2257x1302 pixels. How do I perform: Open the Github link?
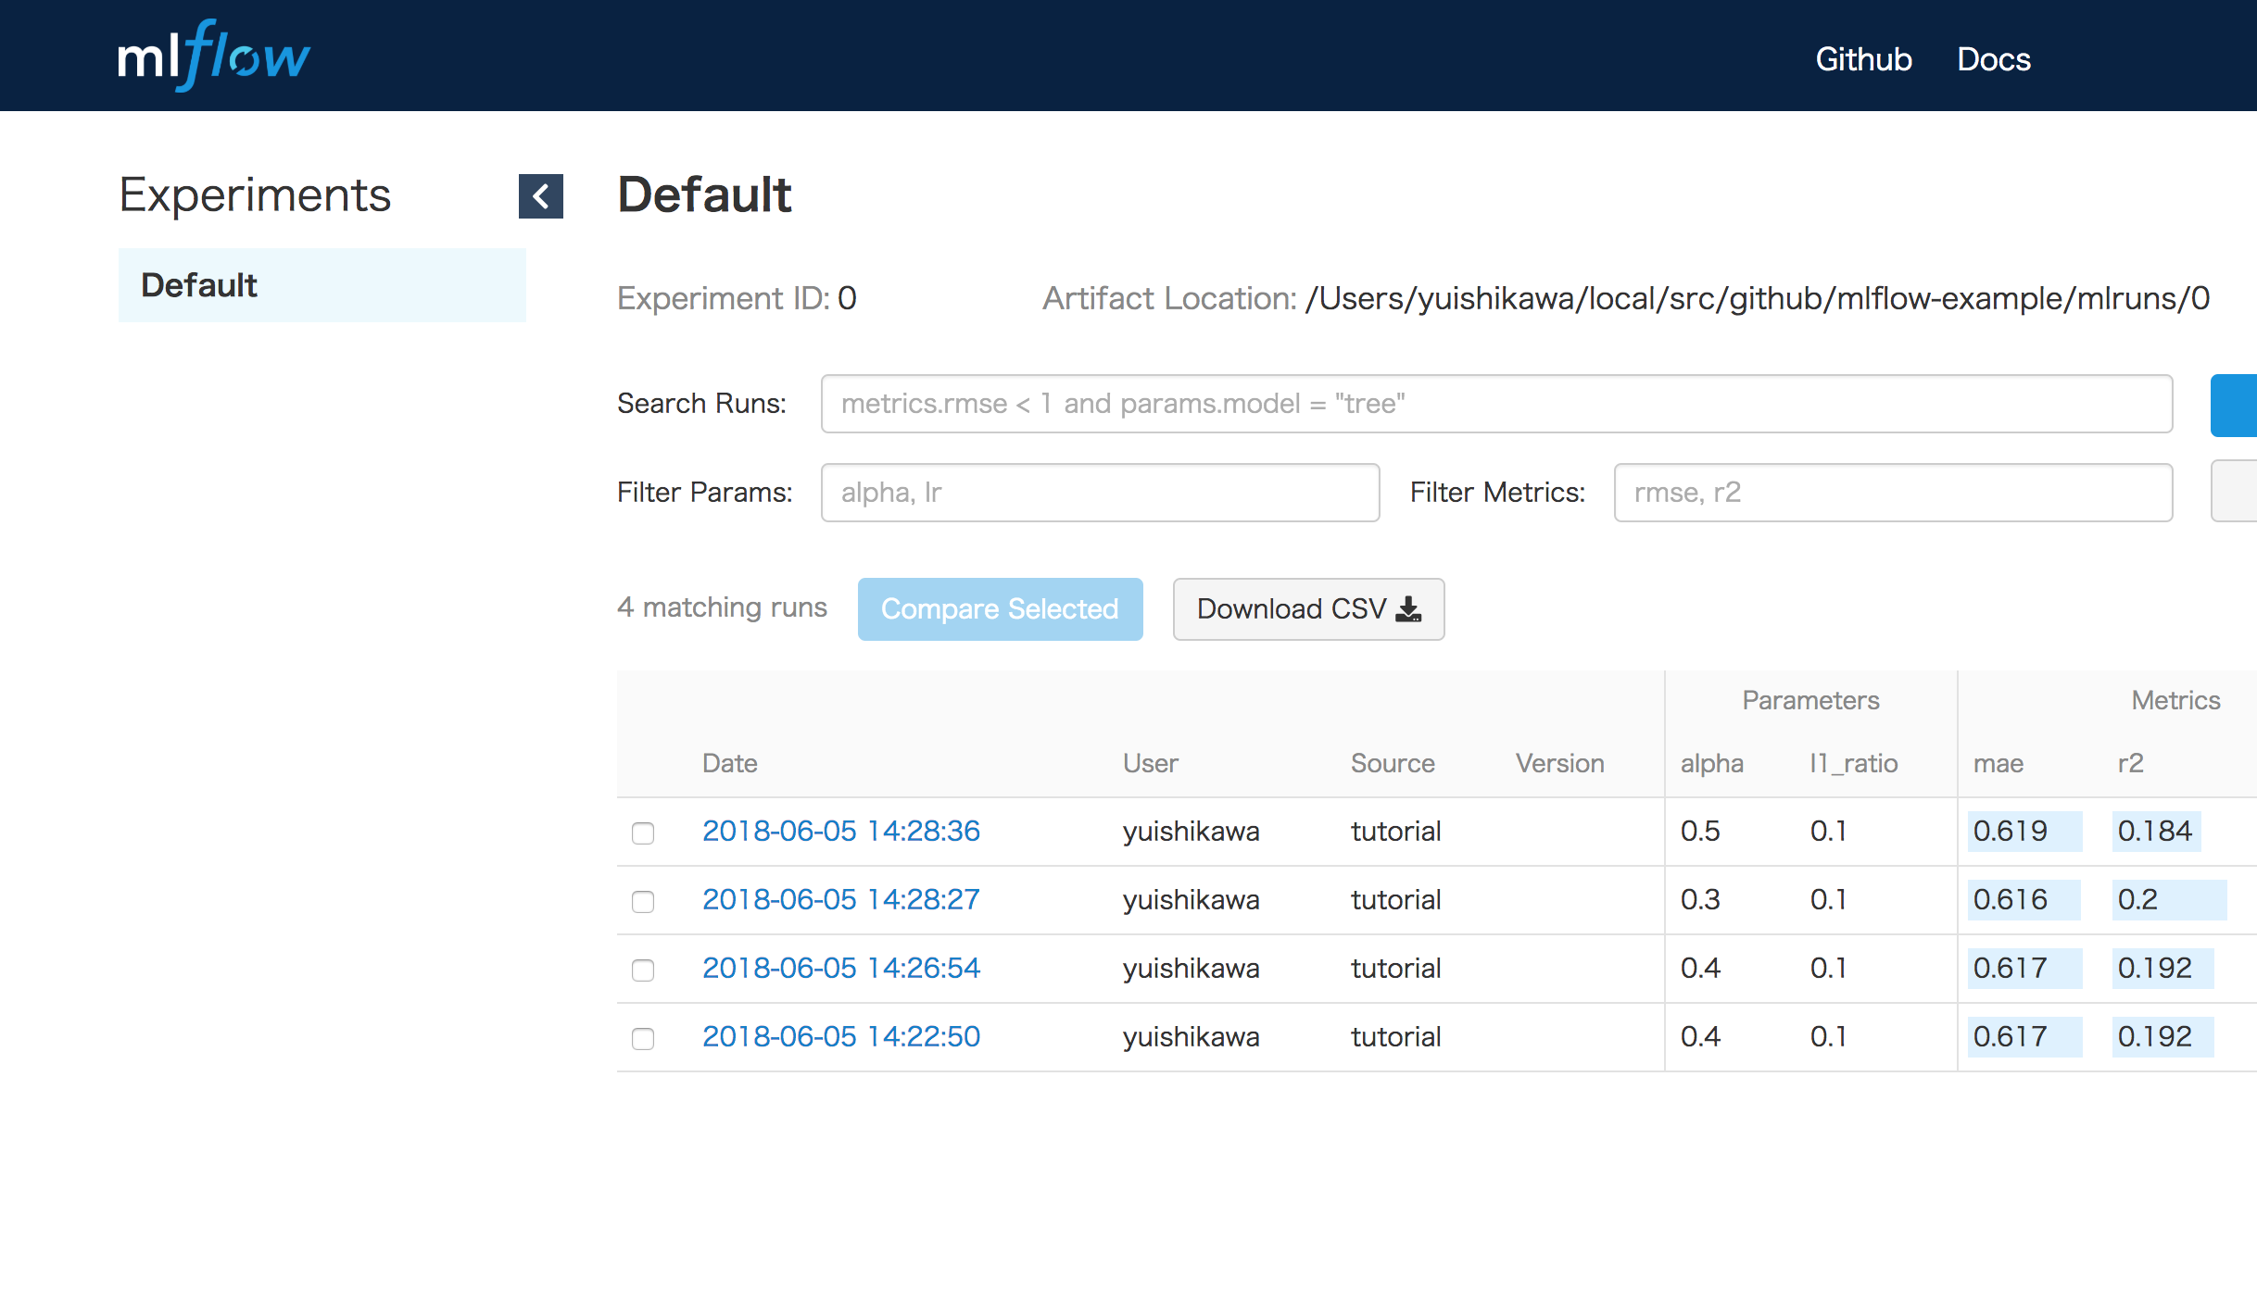click(x=1863, y=58)
